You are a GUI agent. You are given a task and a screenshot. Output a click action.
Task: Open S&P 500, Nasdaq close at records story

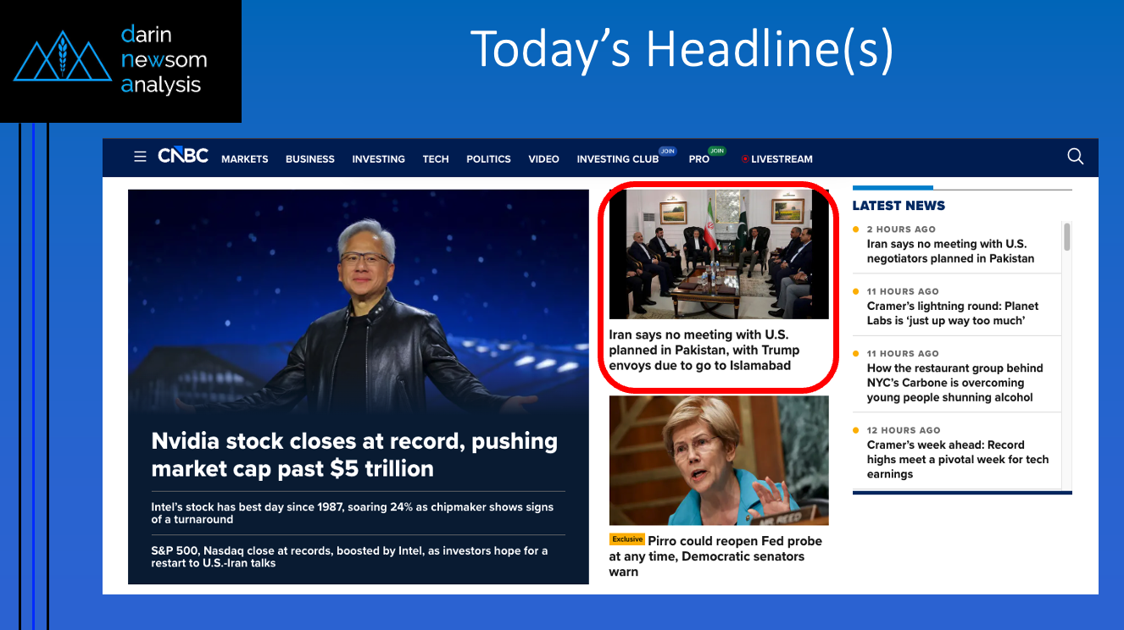click(349, 556)
